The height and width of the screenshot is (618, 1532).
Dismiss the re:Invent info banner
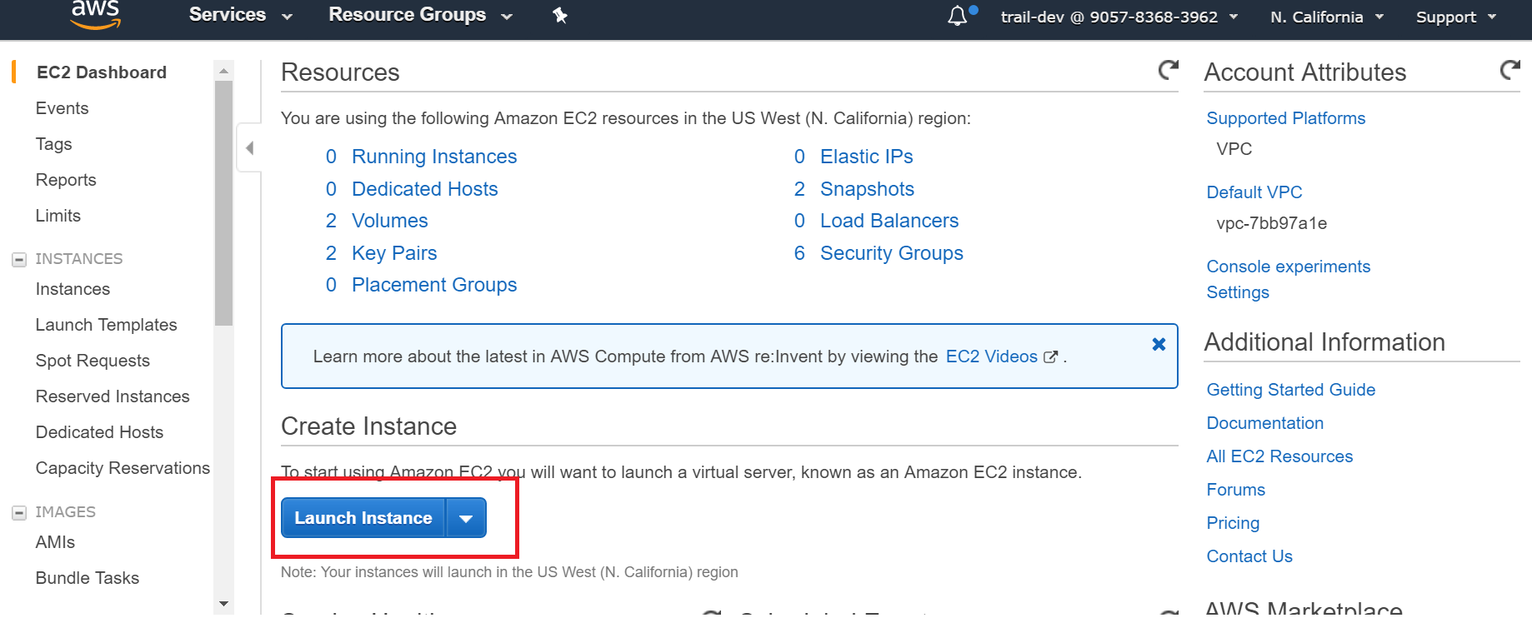(x=1159, y=344)
